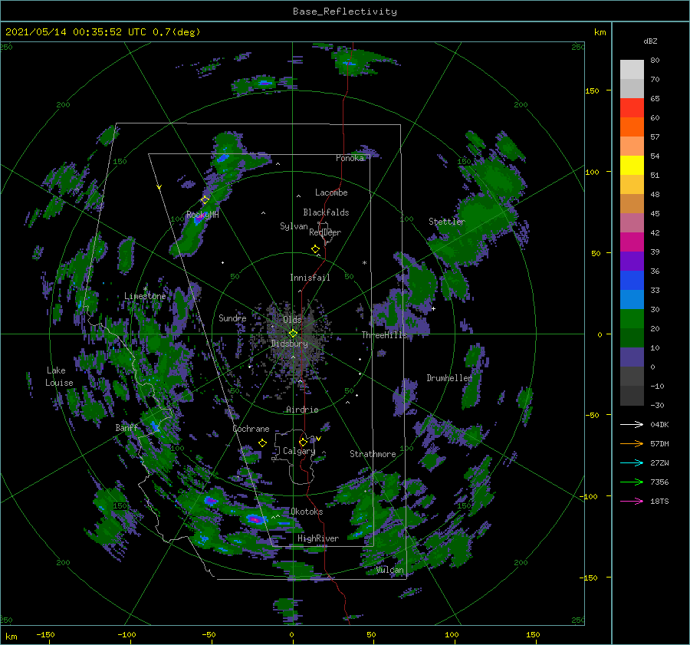Click the orange 57DM arrow in legend
690x645 pixels.
point(632,444)
